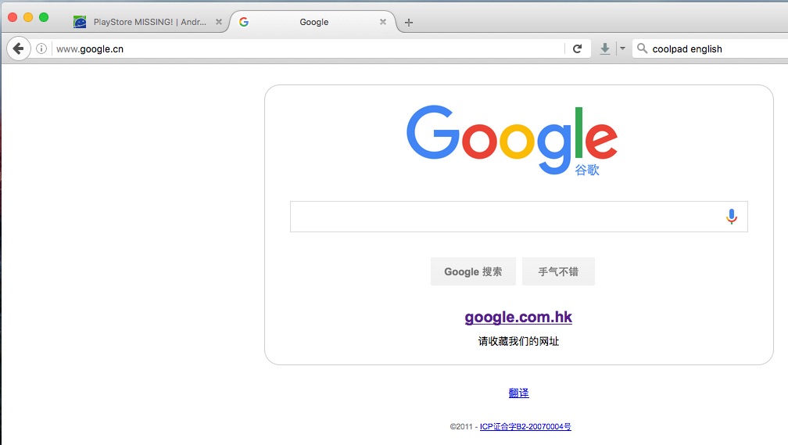Select the Google tab
The height and width of the screenshot is (445, 788).
click(313, 22)
